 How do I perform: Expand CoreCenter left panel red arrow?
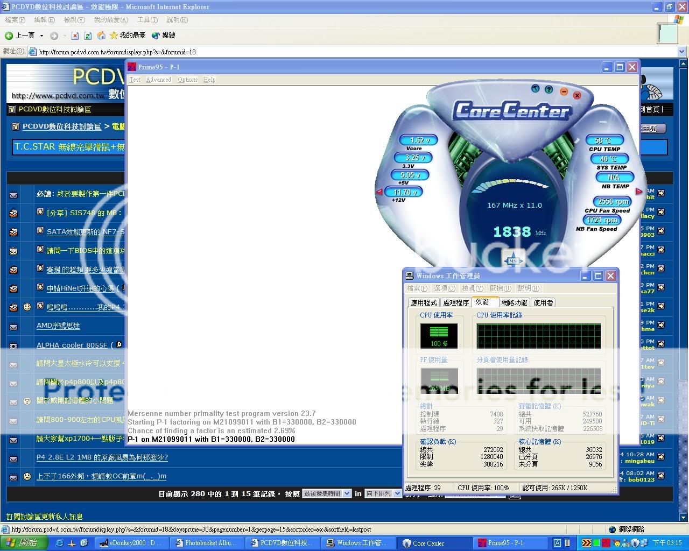pos(379,192)
